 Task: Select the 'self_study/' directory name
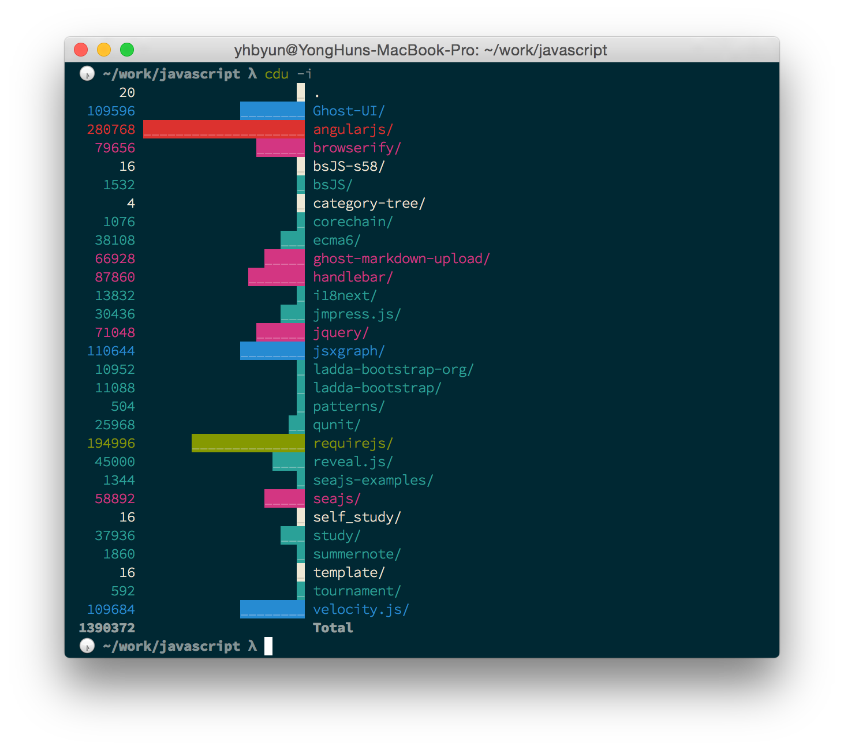tap(357, 517)
